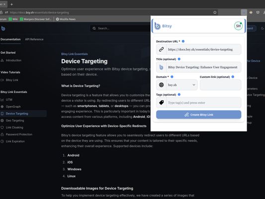Click the Geo Targeting globe icon in the sidebar
The width and height of the screenshot is (265, 199).
pos(2,120)
